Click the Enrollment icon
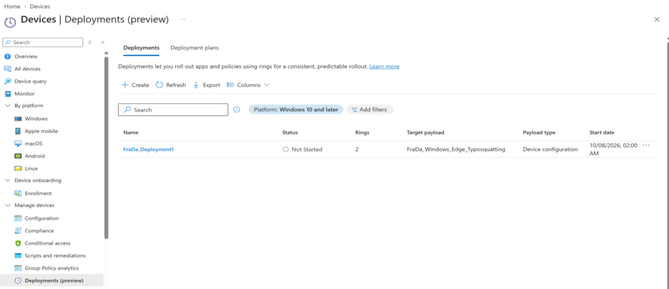 click(18, 194)
